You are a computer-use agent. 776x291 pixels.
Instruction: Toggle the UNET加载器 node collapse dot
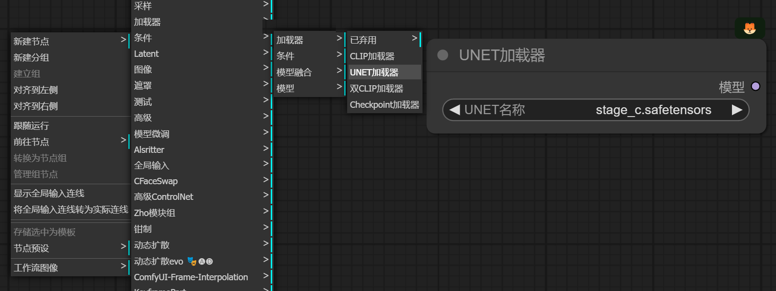point(443,55)
